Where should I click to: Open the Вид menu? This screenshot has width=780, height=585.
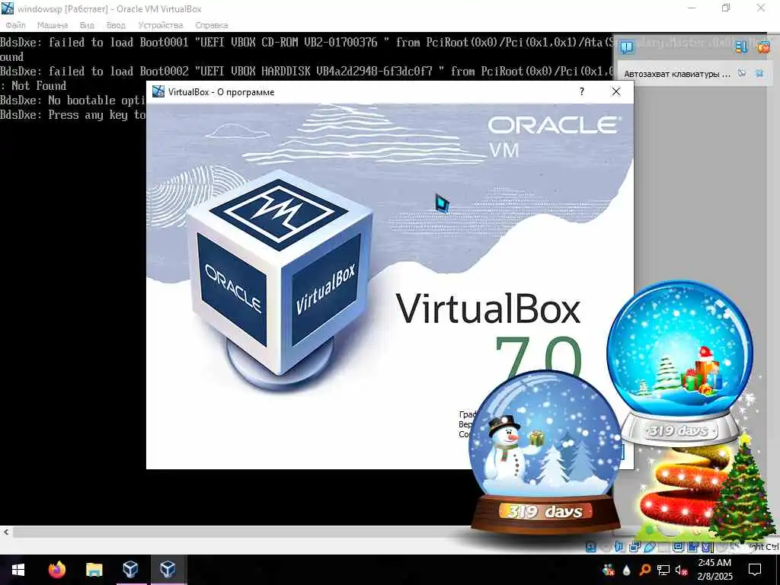(87, 25)
